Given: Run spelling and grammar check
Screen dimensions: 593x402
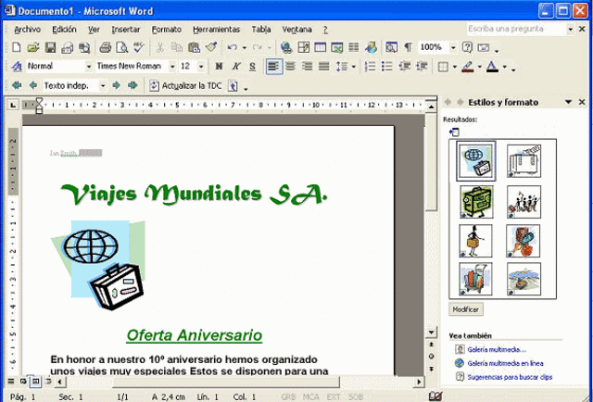Looking at the screenshot, I should pos(139,47).
